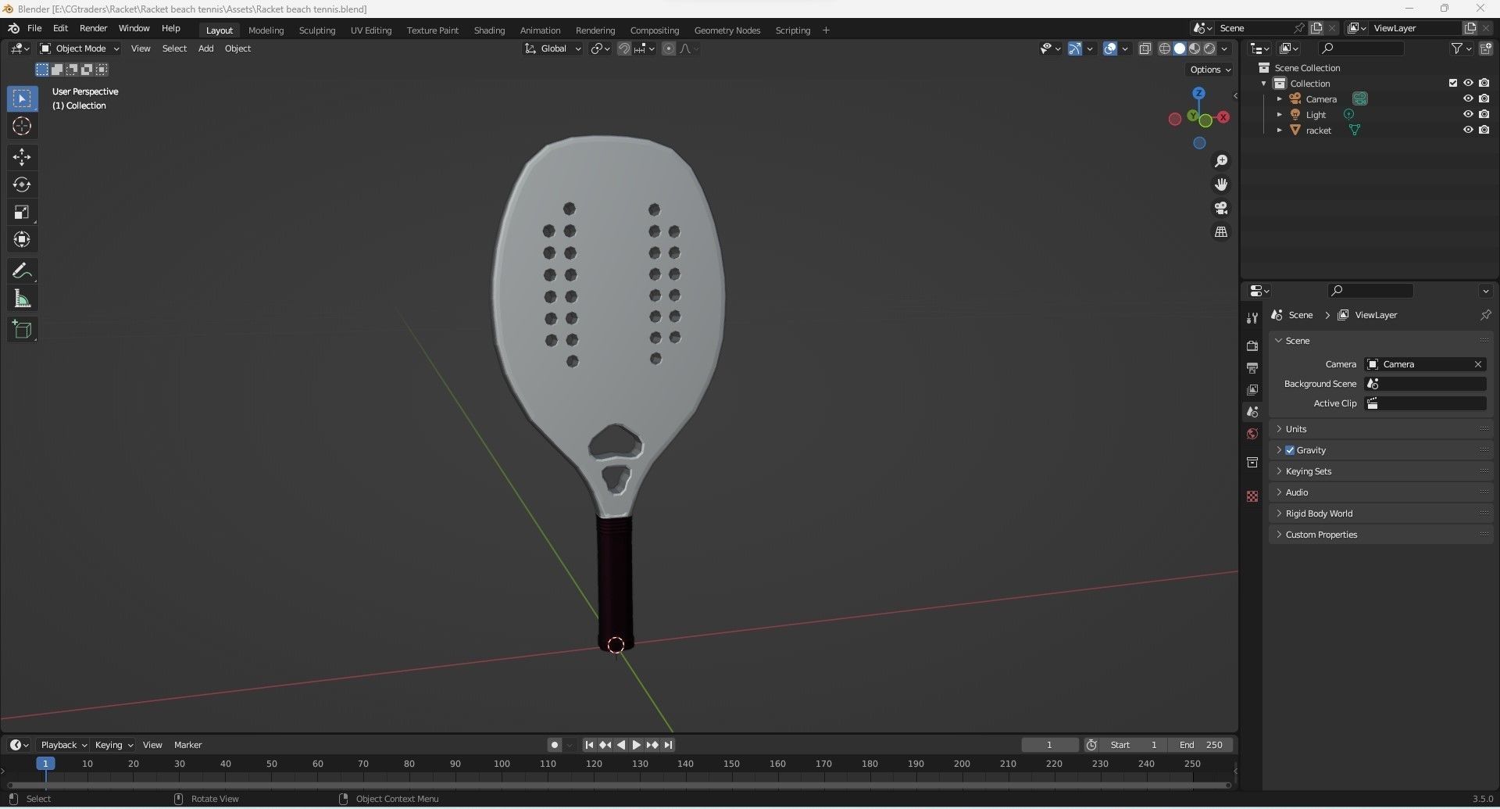
Task: Open the Texture properties tab
Action: tap(1252, 496)
